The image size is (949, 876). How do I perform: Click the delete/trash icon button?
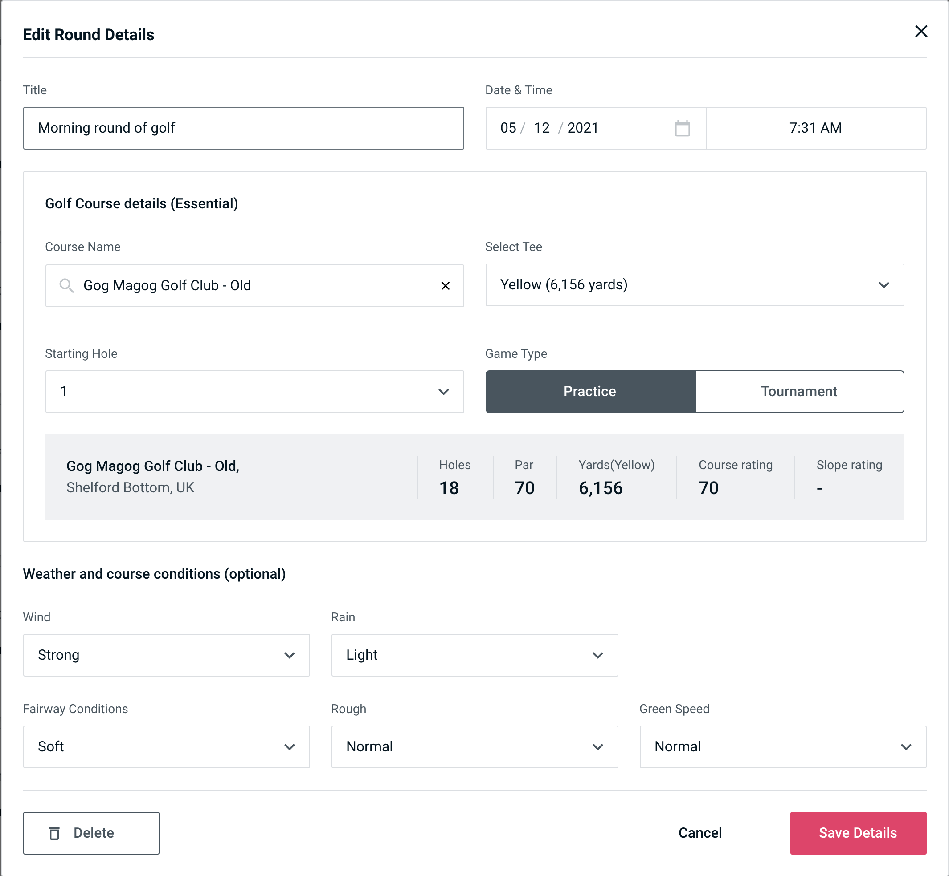point(55,833)
